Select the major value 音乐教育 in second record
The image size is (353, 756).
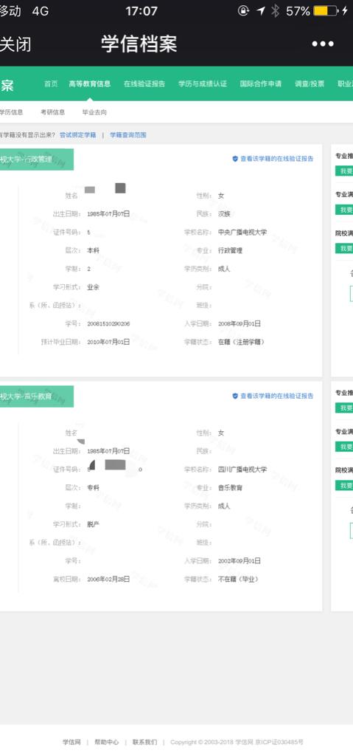tap(230, 487)
